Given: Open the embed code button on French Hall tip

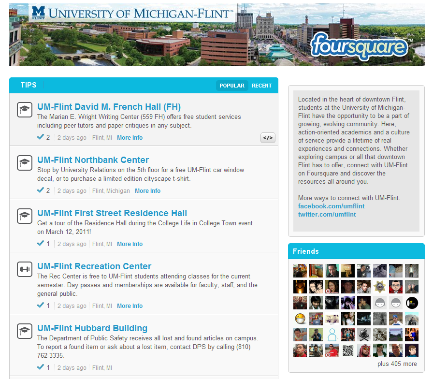Looking at the screenshot, I should coord(268,138).
